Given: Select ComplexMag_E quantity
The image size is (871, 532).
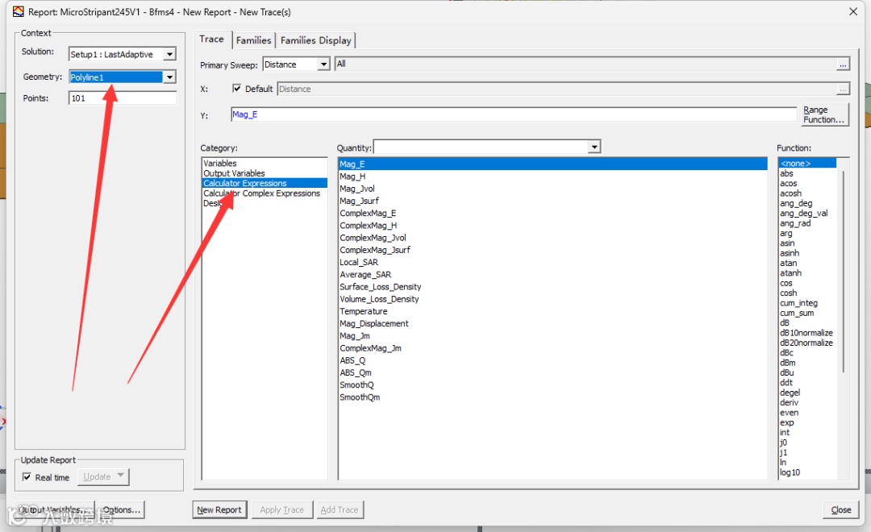Looking at the screenshot, I should pyautogui.click(x=368, y=214).
